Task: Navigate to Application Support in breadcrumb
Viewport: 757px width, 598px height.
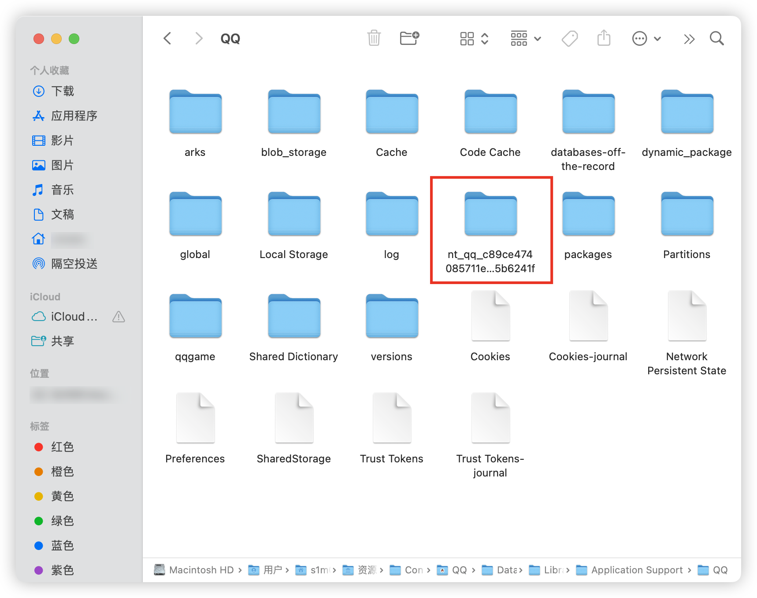Action: [x=636, y=569]
